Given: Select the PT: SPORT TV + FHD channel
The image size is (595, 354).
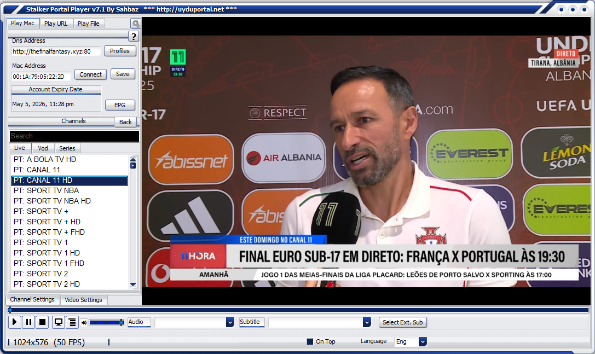Looking at the screenshot, I should [70, 232].
